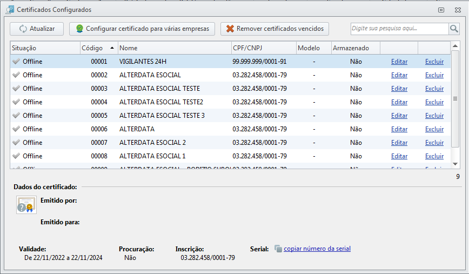Delete the VIGILANTES 24H certificate

(x=434, y=62)
